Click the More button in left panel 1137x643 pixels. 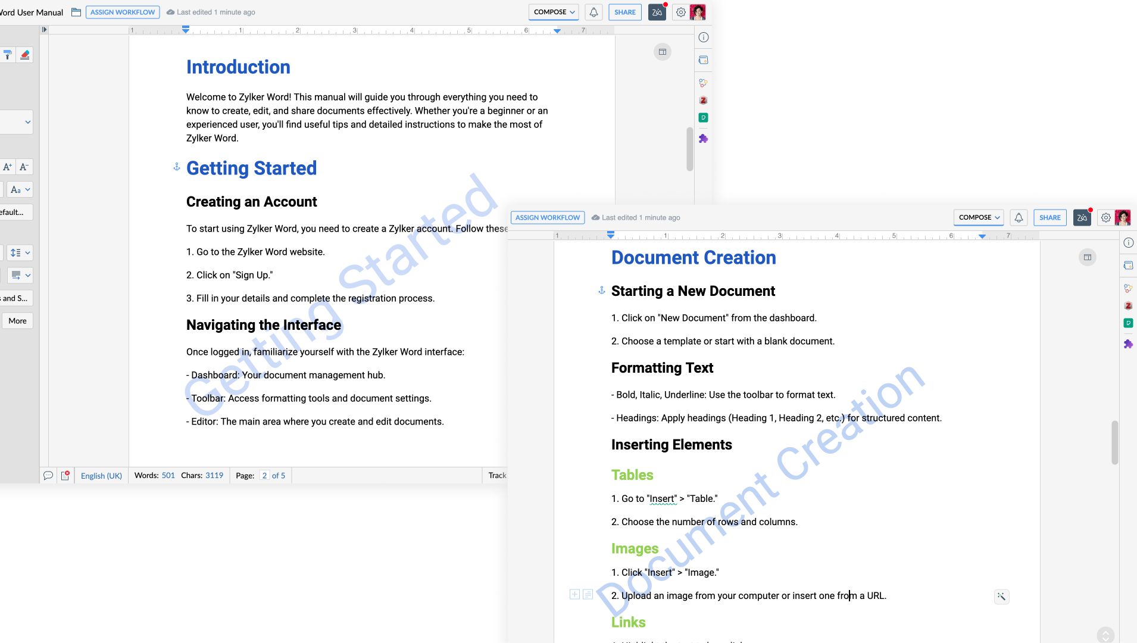point(17,321)
